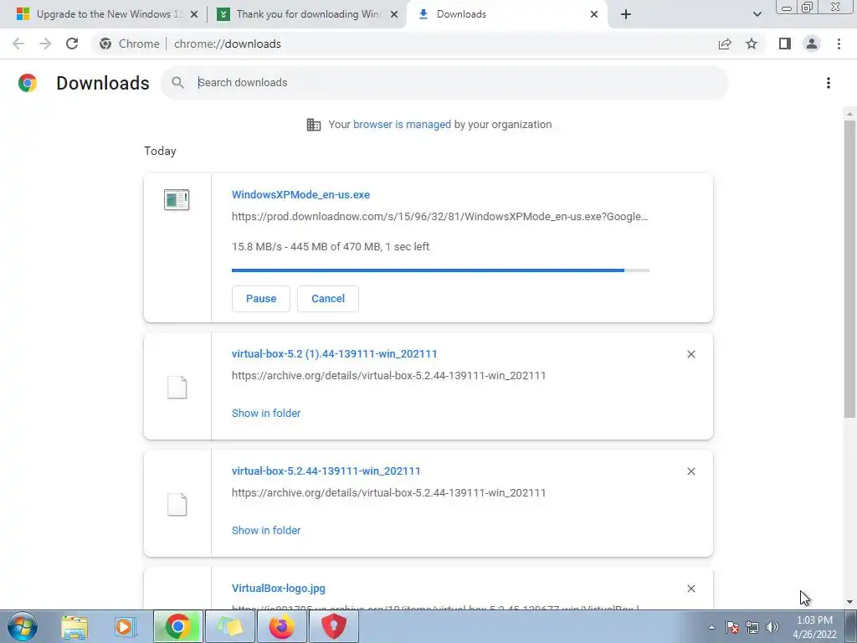Select the Downloads tab
The width and height of the screenshot is (857, 643).
click(x=505, y=14)
